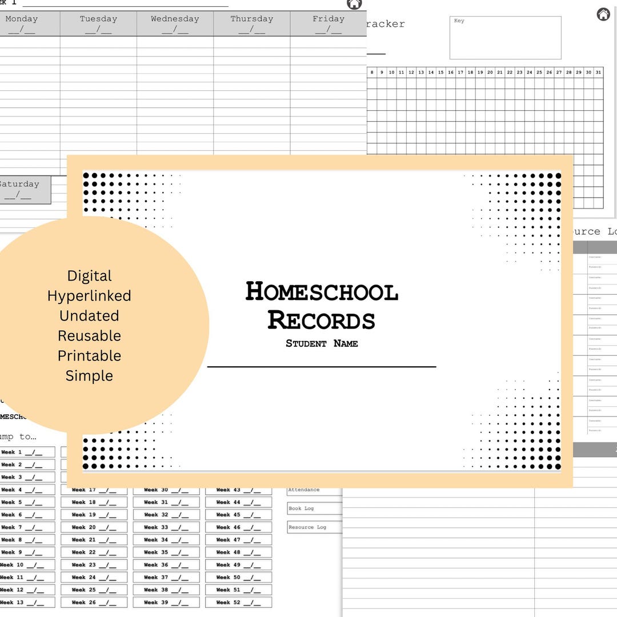Jump to Week 43

coord(237,490)
